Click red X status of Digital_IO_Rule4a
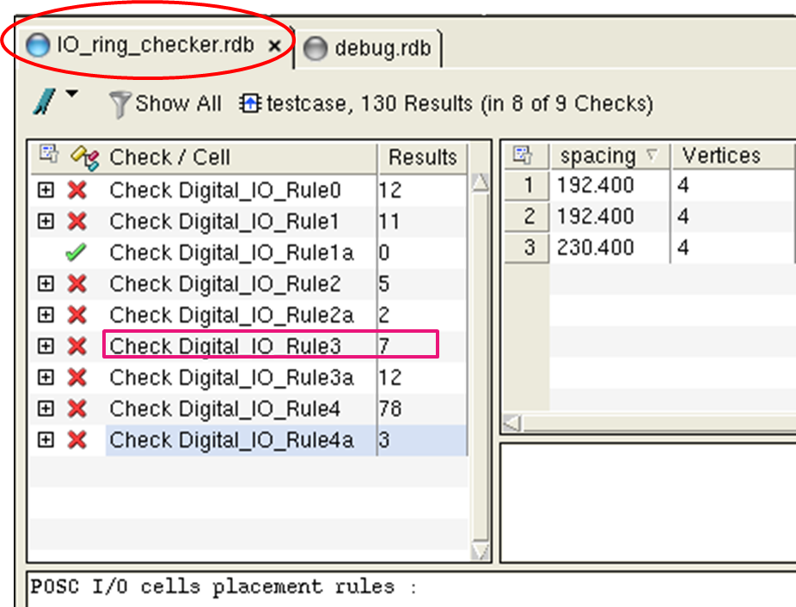796x607 pixels. tap(77, 440)
